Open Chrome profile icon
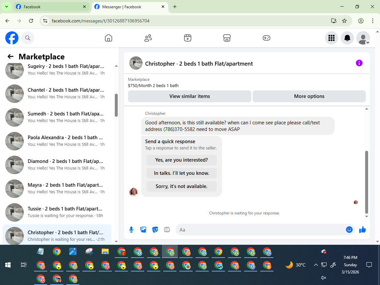The width and height of the screenshot is (380, 285). point(361,21)
